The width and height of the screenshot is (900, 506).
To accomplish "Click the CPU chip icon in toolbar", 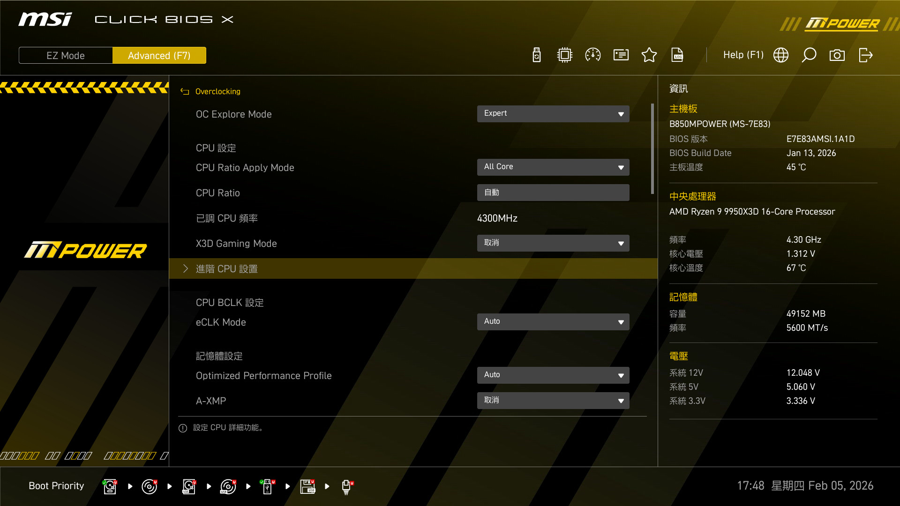I will coord(565,55).
